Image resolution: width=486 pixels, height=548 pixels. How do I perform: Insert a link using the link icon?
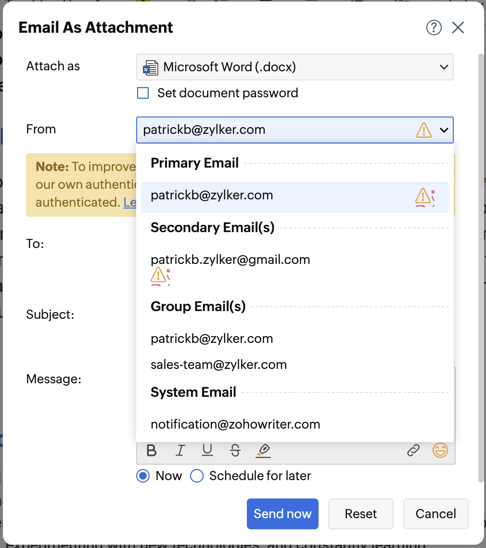tap(413, 451)
